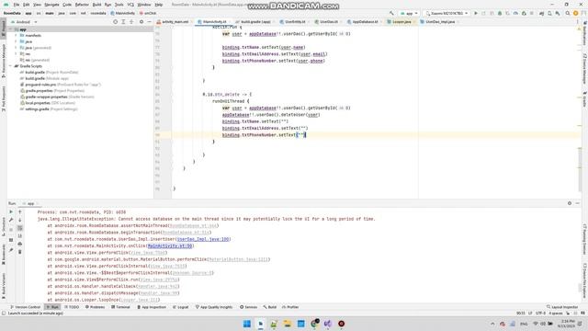Select gradle.properties file

pyautogui.click(x=52, y=90)
